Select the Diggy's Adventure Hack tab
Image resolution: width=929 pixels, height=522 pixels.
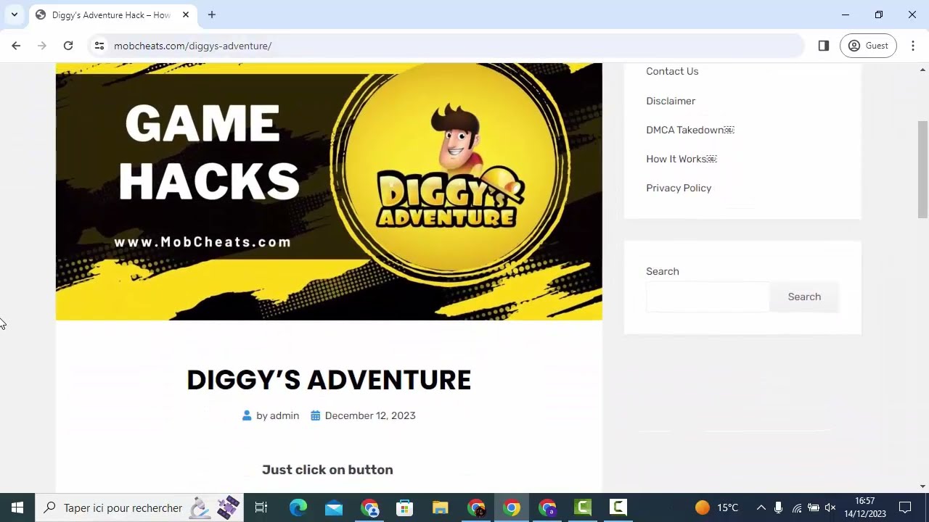coord(112,15)
